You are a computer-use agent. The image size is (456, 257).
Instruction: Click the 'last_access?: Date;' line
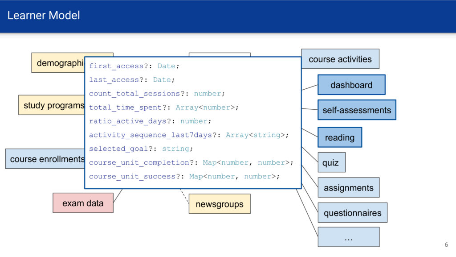click(x=132, y=80)
